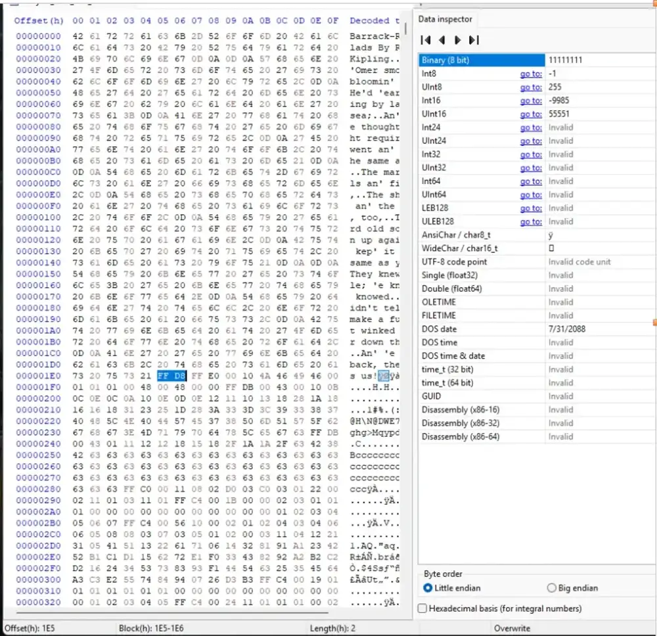Click decoded text 'Barrack-R' in first row

click(374, 36)
